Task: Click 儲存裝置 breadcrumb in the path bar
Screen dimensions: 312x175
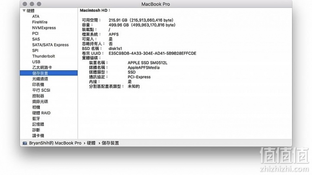Action: point(110,143)
